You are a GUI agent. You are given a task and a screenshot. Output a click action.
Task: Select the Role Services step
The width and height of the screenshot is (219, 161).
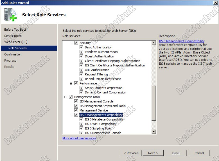click(29, 48)
